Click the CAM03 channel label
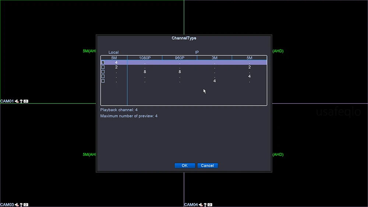Viewport: 368px width, 207px height. (7, 205)
